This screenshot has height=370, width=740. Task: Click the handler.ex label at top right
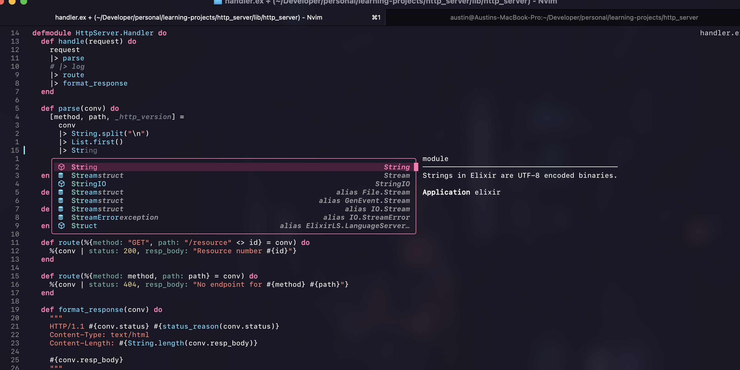(720, 33)
